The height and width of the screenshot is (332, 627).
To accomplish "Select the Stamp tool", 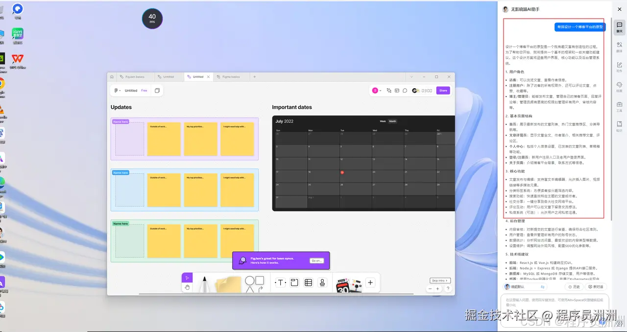I will click(x=322, y=283).
